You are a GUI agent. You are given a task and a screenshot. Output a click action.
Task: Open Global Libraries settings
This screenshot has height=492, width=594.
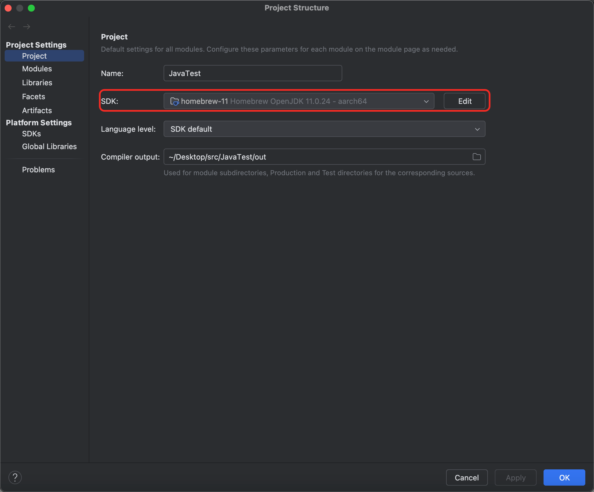click(49, 146)
